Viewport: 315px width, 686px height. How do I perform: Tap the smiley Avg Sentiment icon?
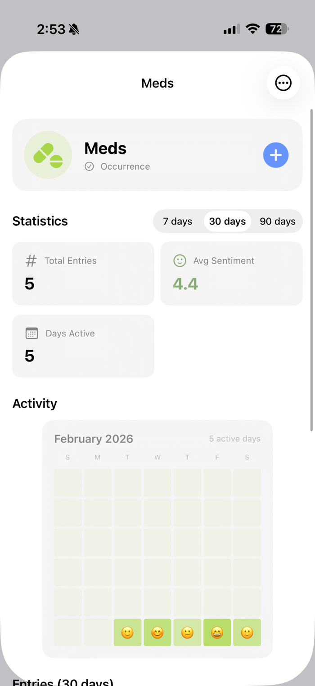(180, 260)
